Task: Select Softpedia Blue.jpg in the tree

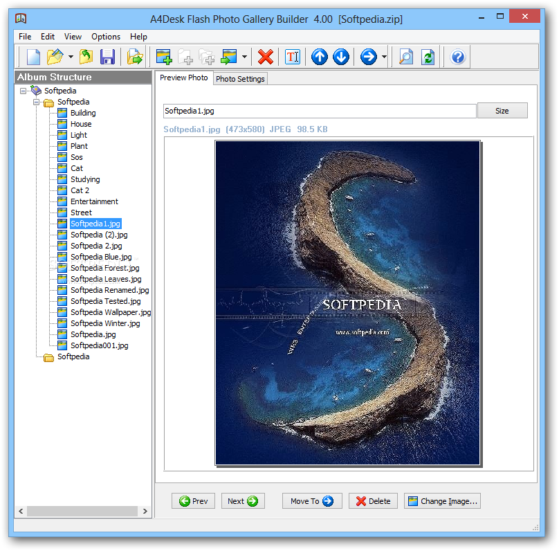Action: coord(101,257)
